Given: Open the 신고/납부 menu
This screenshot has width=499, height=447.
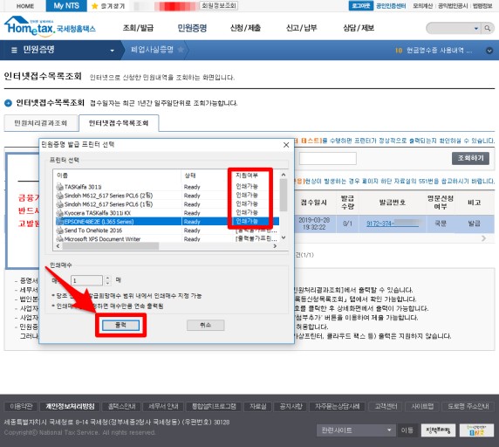Looking at the screenshot, I should click(x=301, y=28).
